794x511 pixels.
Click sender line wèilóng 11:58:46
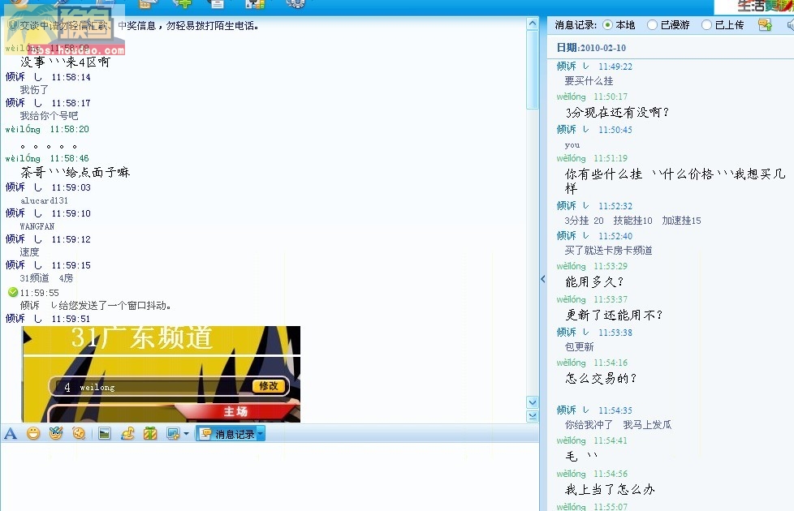47,158
